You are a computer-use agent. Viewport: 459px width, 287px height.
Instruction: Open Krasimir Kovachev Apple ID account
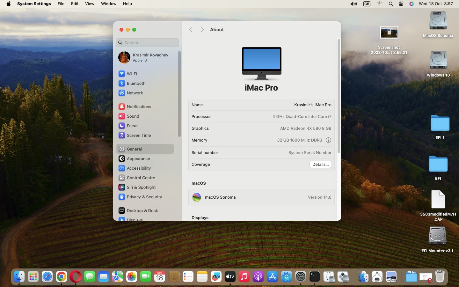coord(145,57)
